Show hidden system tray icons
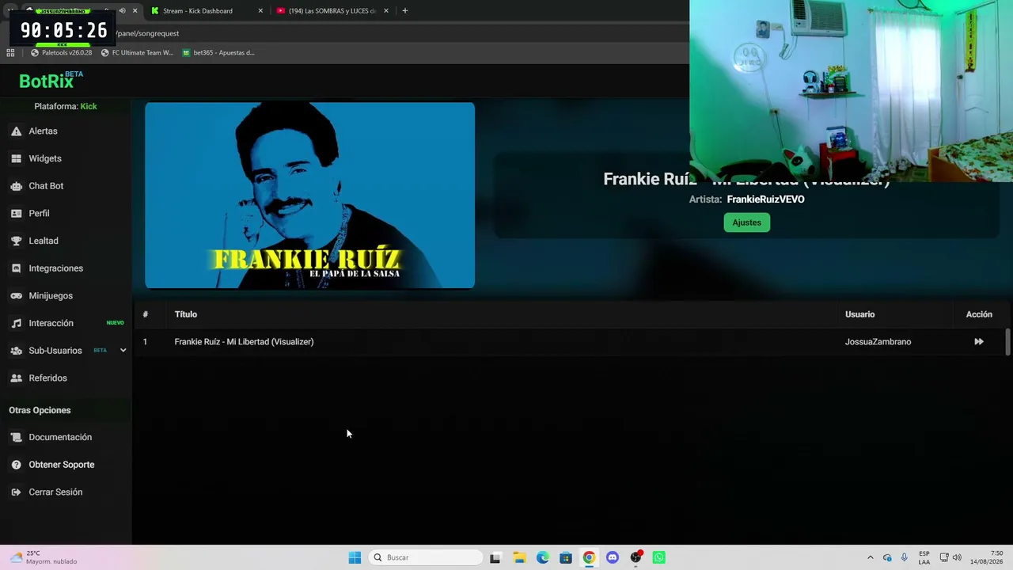The image size is (1013, 570). tap(871, 558)
